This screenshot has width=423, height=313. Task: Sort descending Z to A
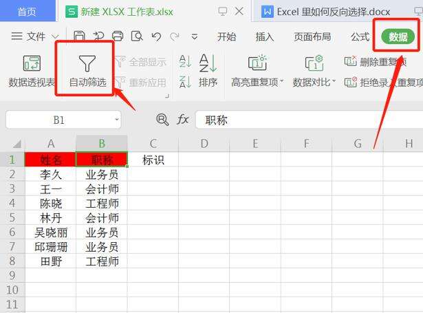[185, 81]
